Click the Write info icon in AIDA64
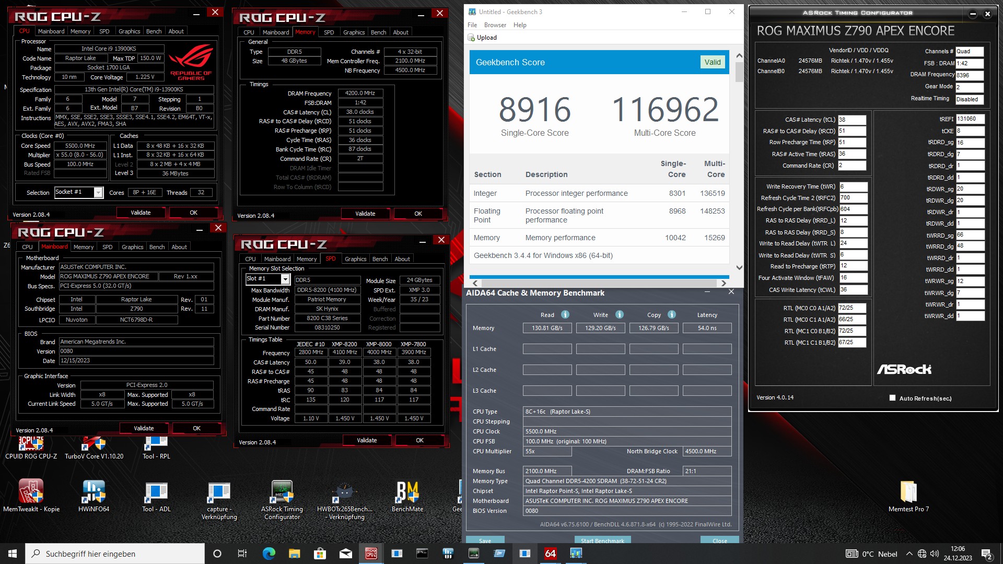 (x=620, y=314)
